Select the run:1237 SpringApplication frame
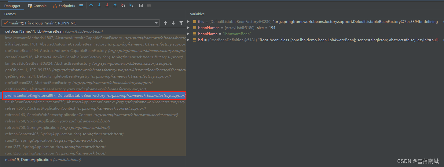The image size is (444, 167). (93, 147)
